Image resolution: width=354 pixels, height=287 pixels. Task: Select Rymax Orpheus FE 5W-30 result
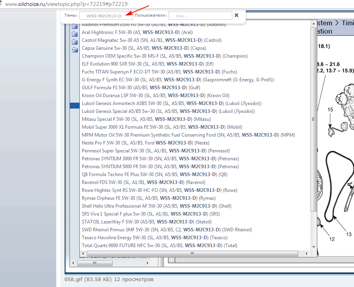[x=149, y=198]
